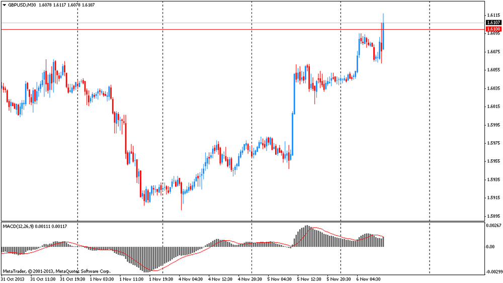This screenshot has width=503, height=283.
Task: Click the 6 Nov 04:30 time label
Action: tap(370, 278)
